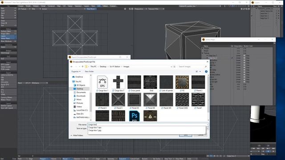Open the Multiply tab in Modeler
The image size is (285, 160).
[36, 6]
